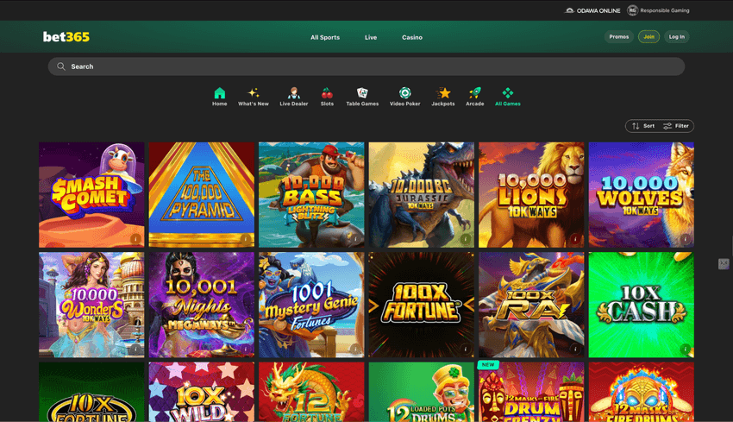Click the small side panel toggle at right edge
733x422 pixels.
(724, 264)
